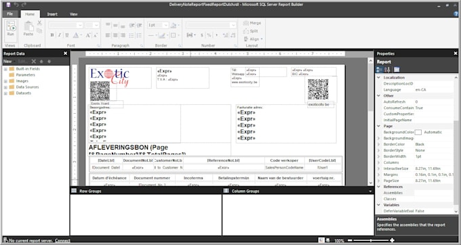Expand the Built-in Fields folder
The image size is (461, 245).
(x=5, y=69)
